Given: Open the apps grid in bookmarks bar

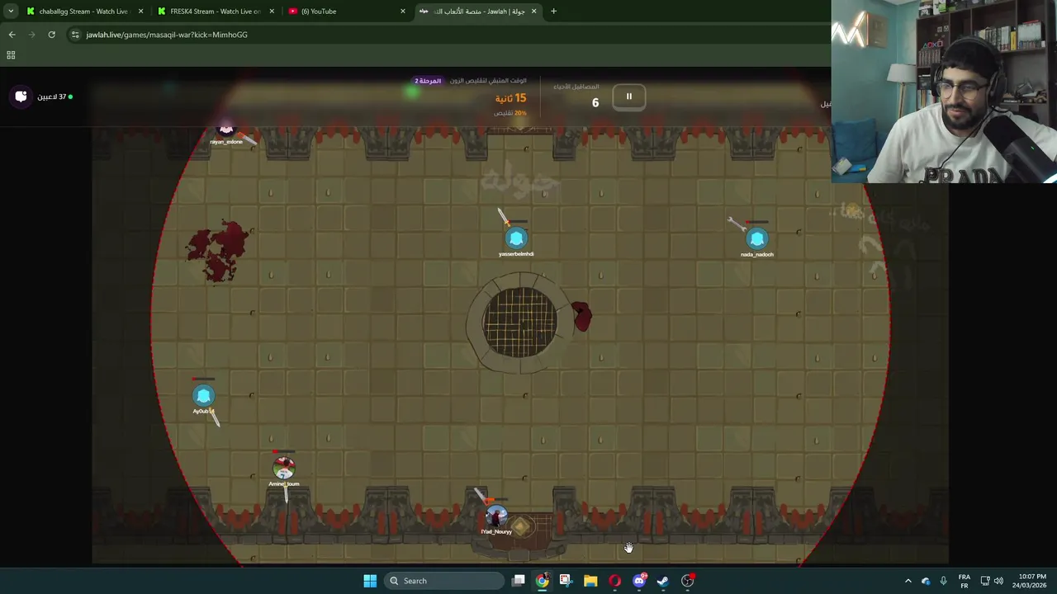Looking at the screenshot, I should tap(11, 55).
